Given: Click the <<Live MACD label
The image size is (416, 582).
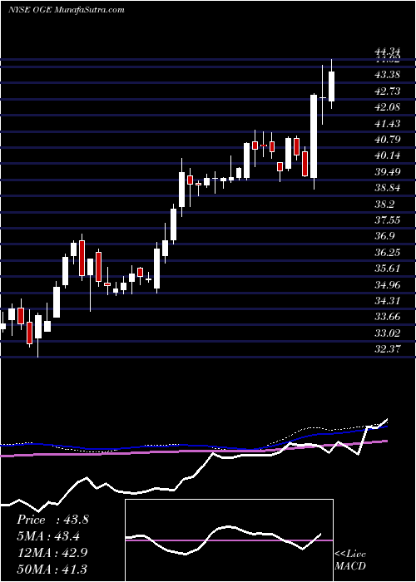Looking at the screenshot, I should coord(350,560).
